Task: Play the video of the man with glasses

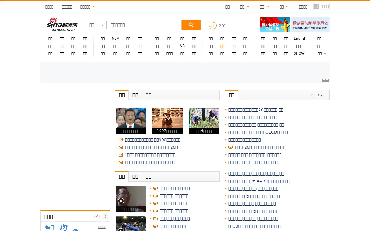Action: coord(121,201)
